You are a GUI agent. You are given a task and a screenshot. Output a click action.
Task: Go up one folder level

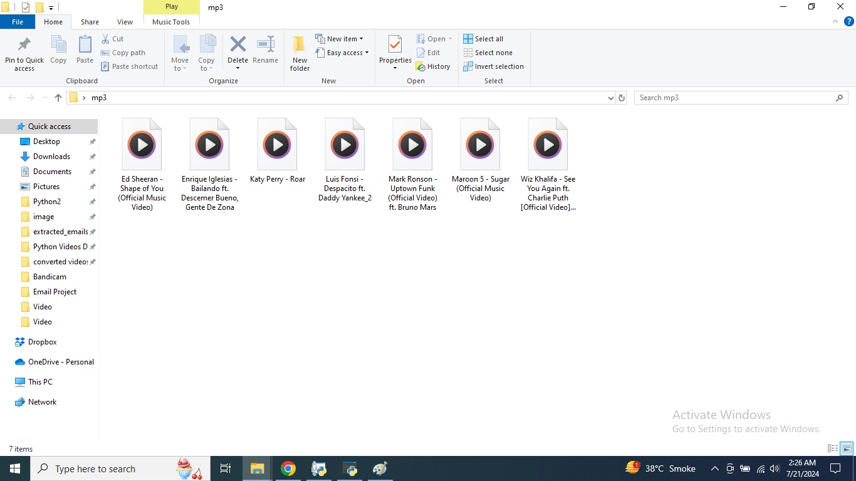point(58,98)
